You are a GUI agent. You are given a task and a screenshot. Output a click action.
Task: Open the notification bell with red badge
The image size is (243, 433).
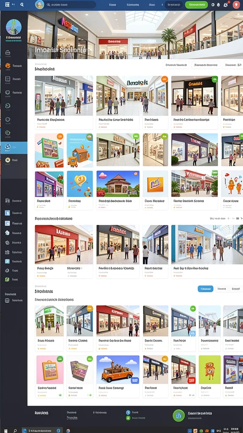226,5
